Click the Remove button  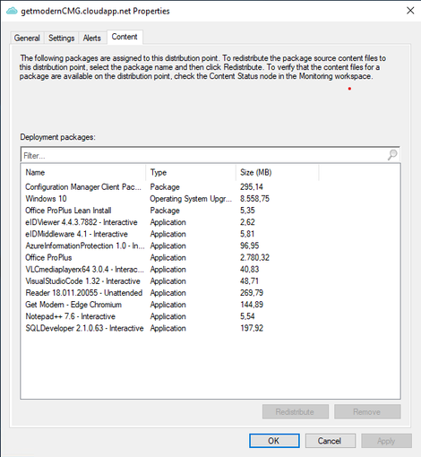click(x=367, y=412)
